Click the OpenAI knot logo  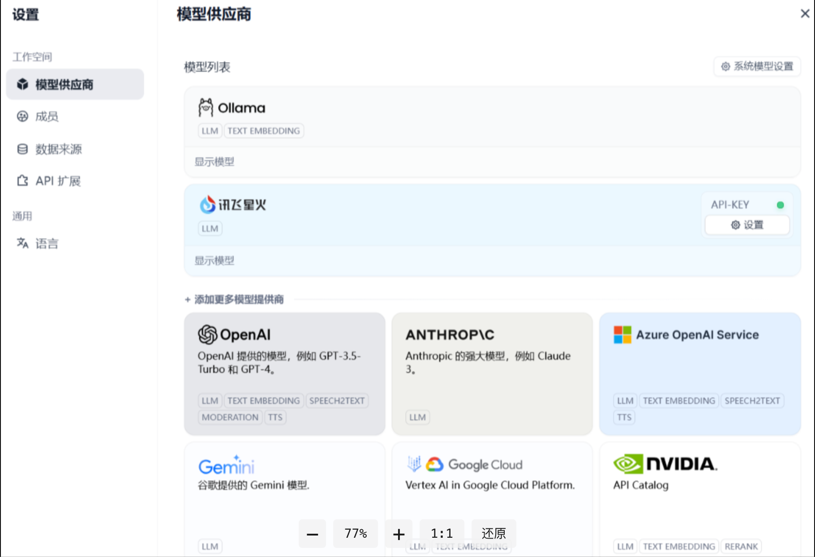point(208,334)
